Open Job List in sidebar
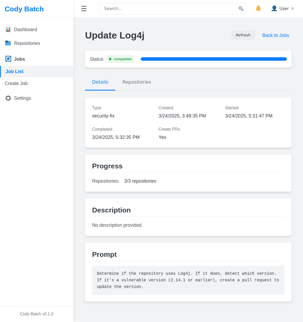 pyautogui.click(x=15, y=72)
